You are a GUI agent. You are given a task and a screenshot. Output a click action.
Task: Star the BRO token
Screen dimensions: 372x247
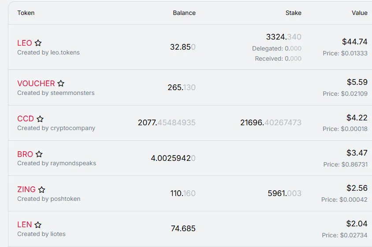(x=39, y=154)
